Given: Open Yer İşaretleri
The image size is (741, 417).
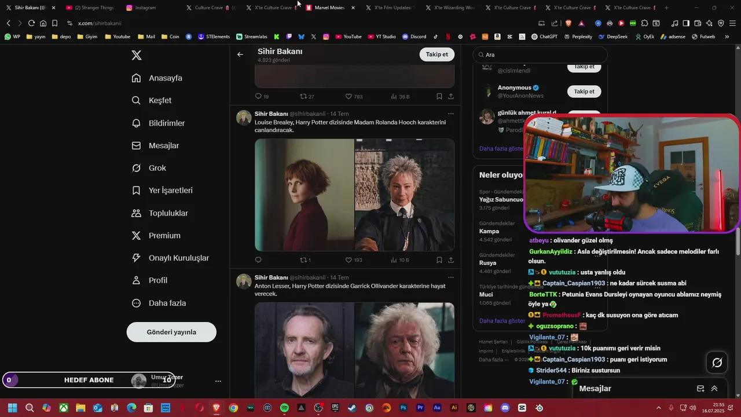Looking at the screenshot, I should [162, 190].
